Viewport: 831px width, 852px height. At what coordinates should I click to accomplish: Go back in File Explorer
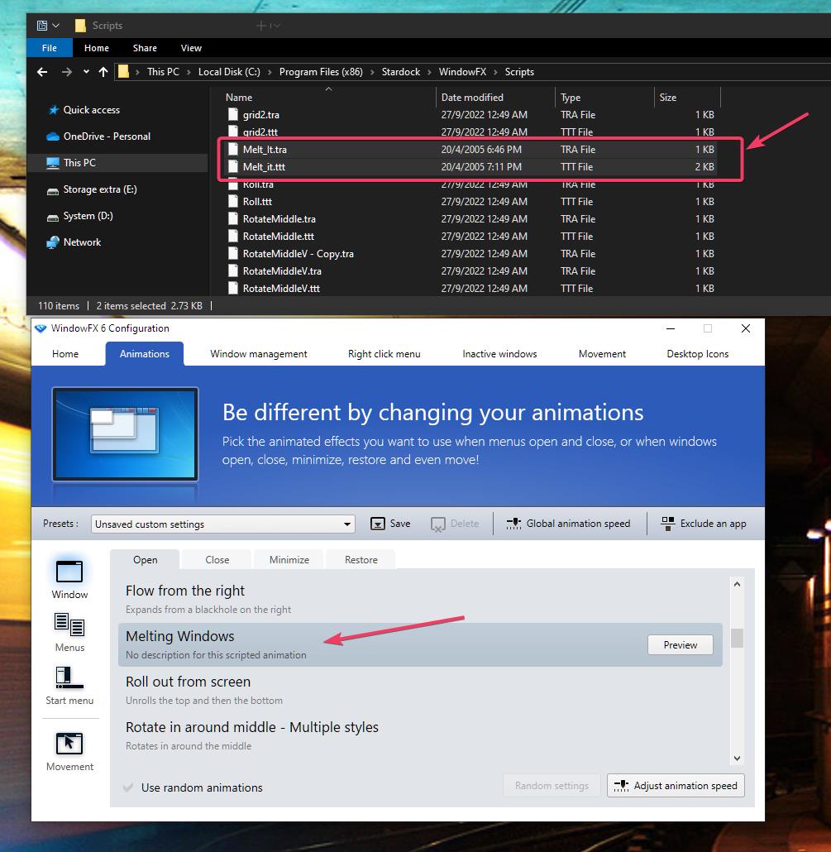[x=42, y=72]
